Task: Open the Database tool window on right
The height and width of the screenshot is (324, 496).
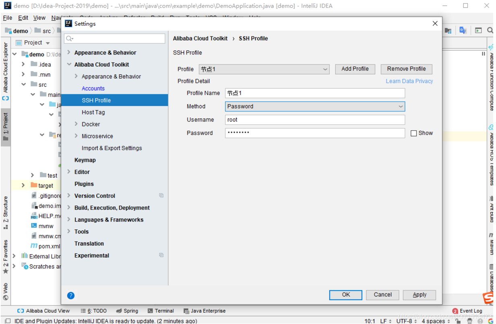Action: (492, 277)
